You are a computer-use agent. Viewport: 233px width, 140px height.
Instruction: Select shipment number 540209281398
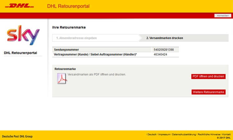pos(164,50)
